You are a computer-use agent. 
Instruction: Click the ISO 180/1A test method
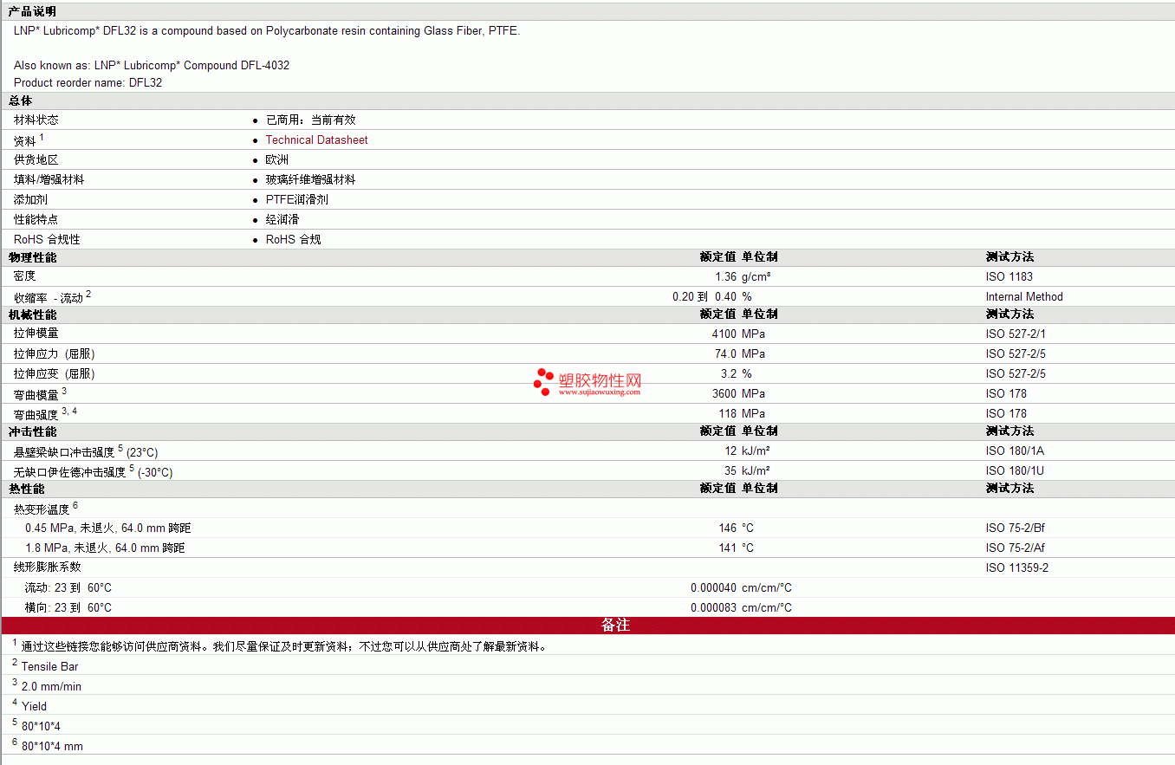point(1015,451)
